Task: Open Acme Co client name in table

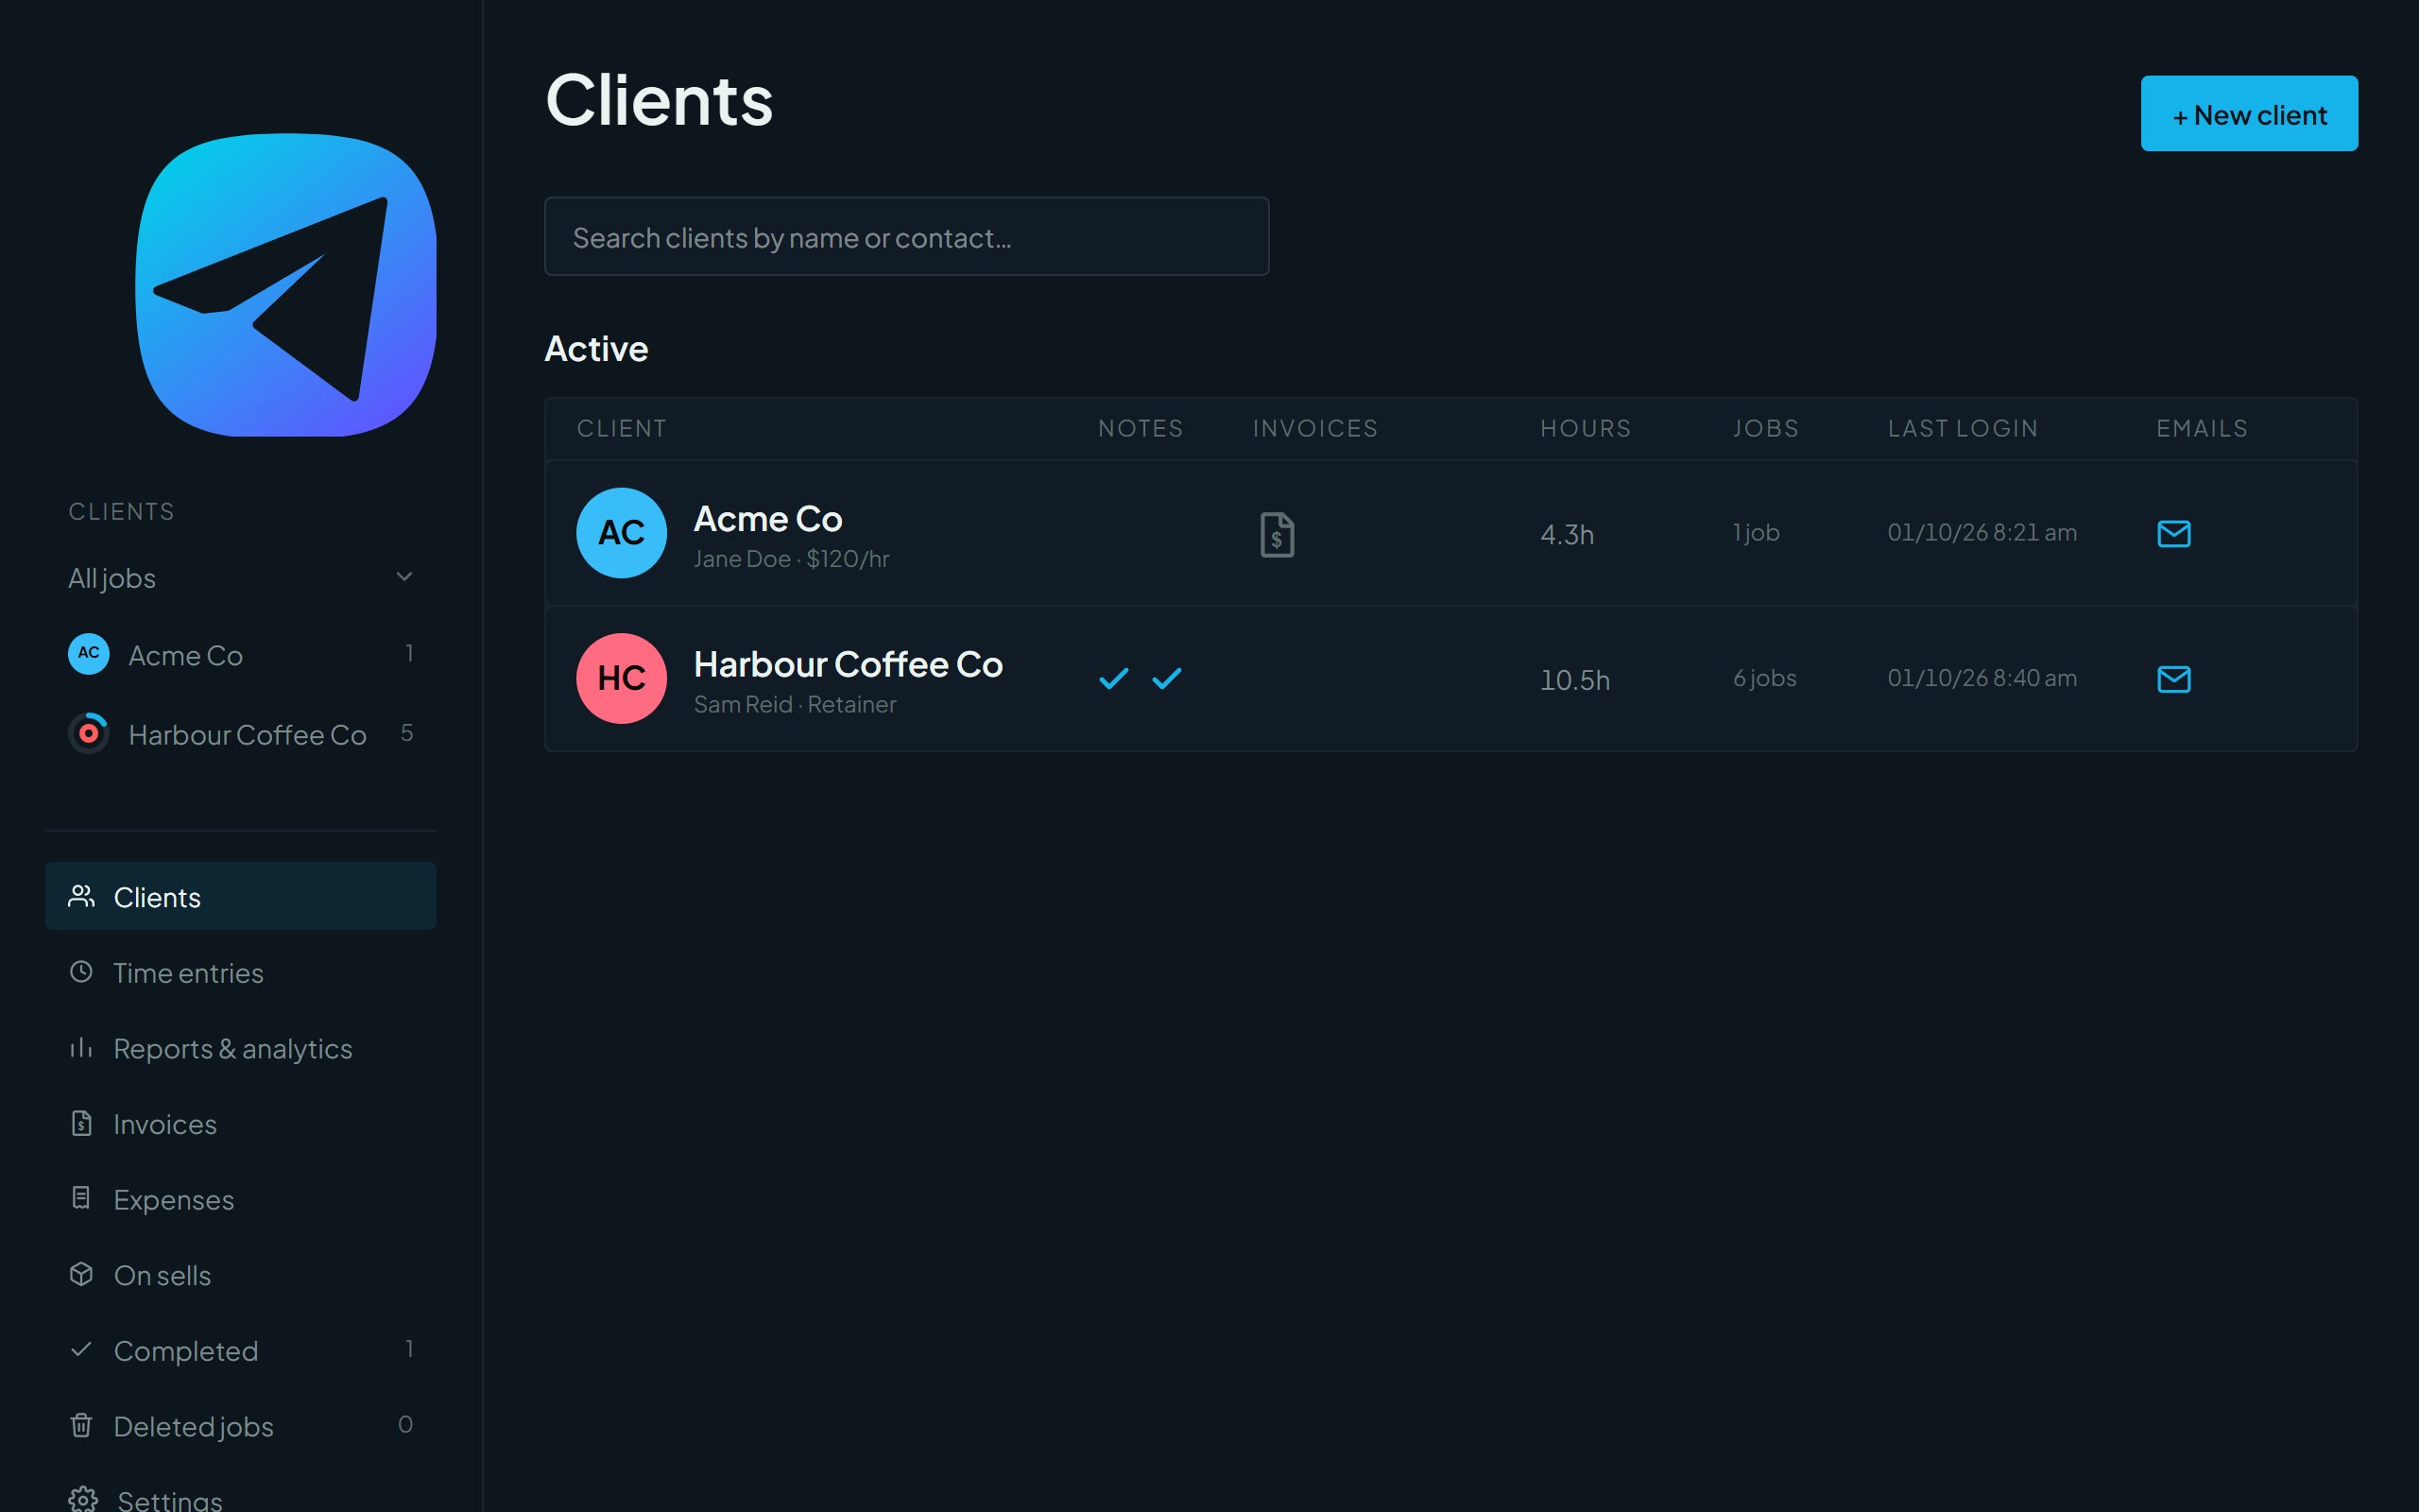Action: [x=767, y=519]
